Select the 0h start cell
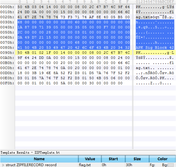The height and width of the screenshot is (167, 176). (x=104, y=165)
